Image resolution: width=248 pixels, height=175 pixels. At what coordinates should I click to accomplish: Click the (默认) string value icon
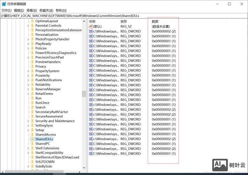coord(91,26)
